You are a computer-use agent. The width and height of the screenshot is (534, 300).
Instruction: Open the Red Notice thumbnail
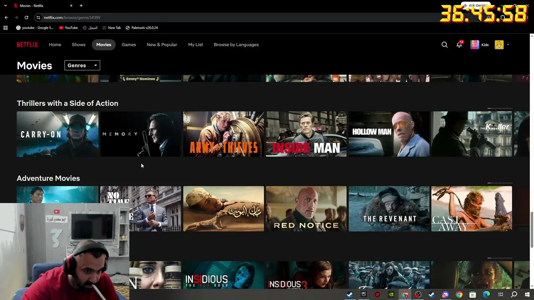click(306, 209)
